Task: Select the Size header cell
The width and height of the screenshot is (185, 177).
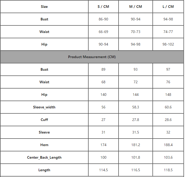Action: [44, 7]
